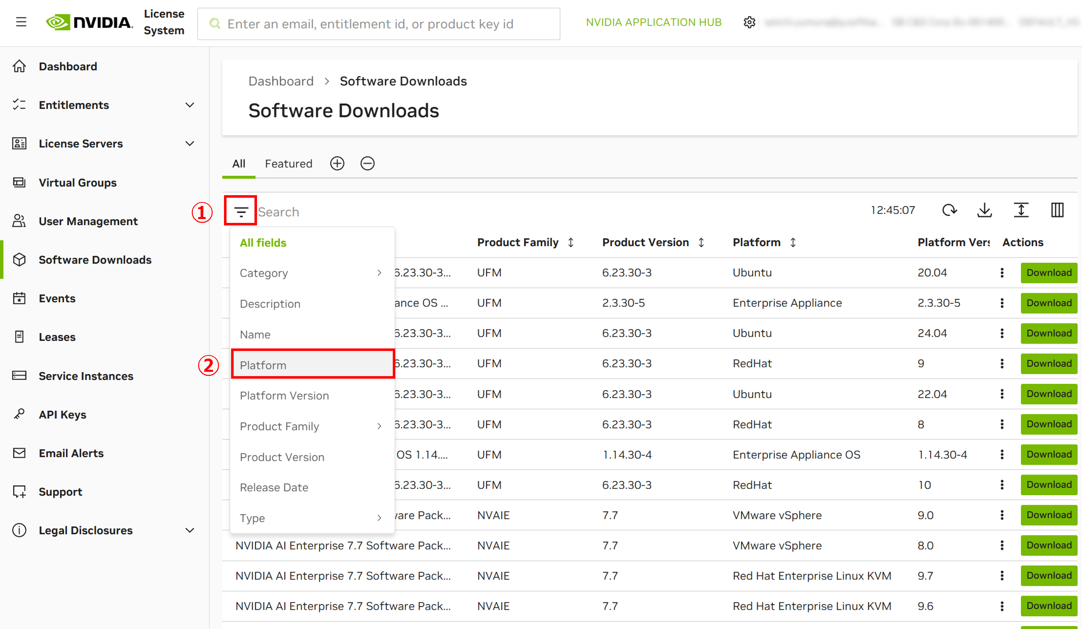The height and width of the screenshot is (629, 1082).
Task: Click the Virtual Groups sidebar icon
Action: point(19,182)
